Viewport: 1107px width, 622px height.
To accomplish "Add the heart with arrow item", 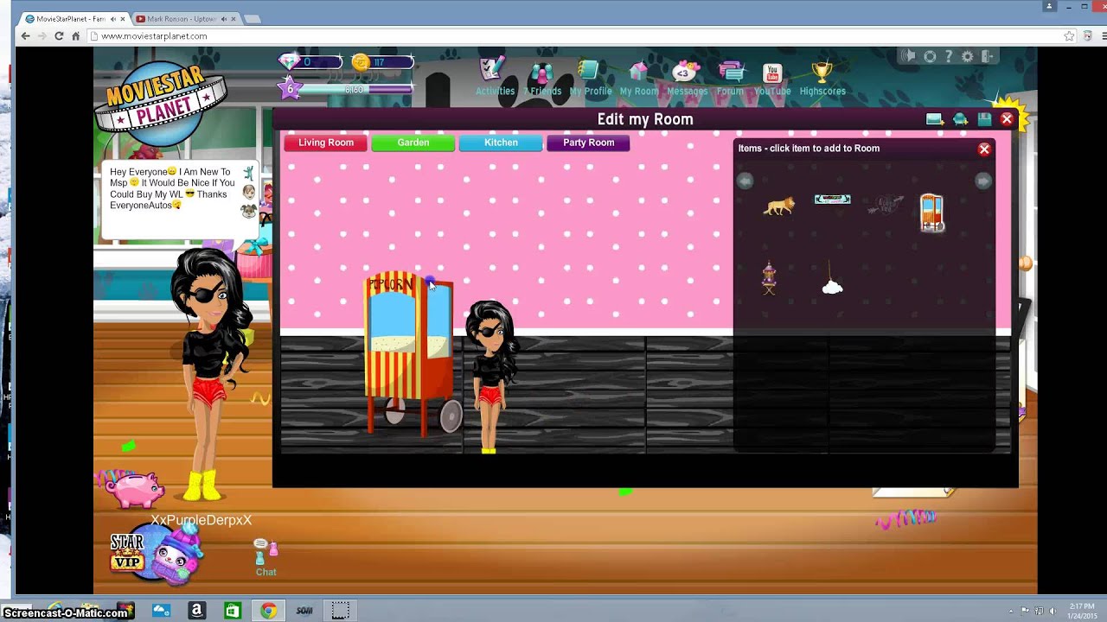I will pyautogui.click(x=886, y=205).
